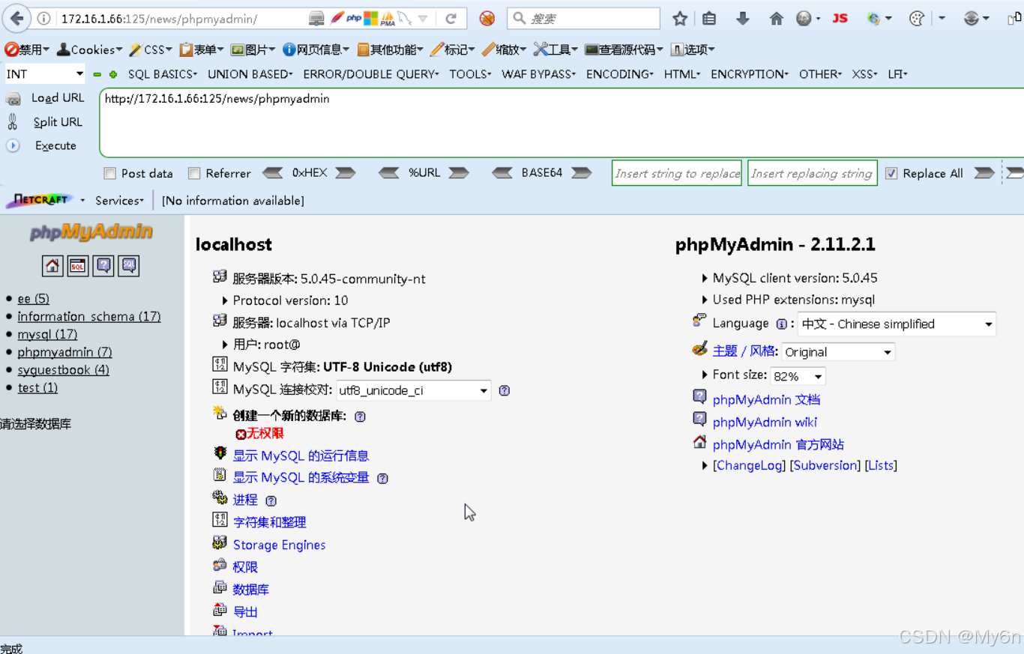Open the 权限 privileges link
This screenshot has height=654, width=1024.
tap(245, 568)
